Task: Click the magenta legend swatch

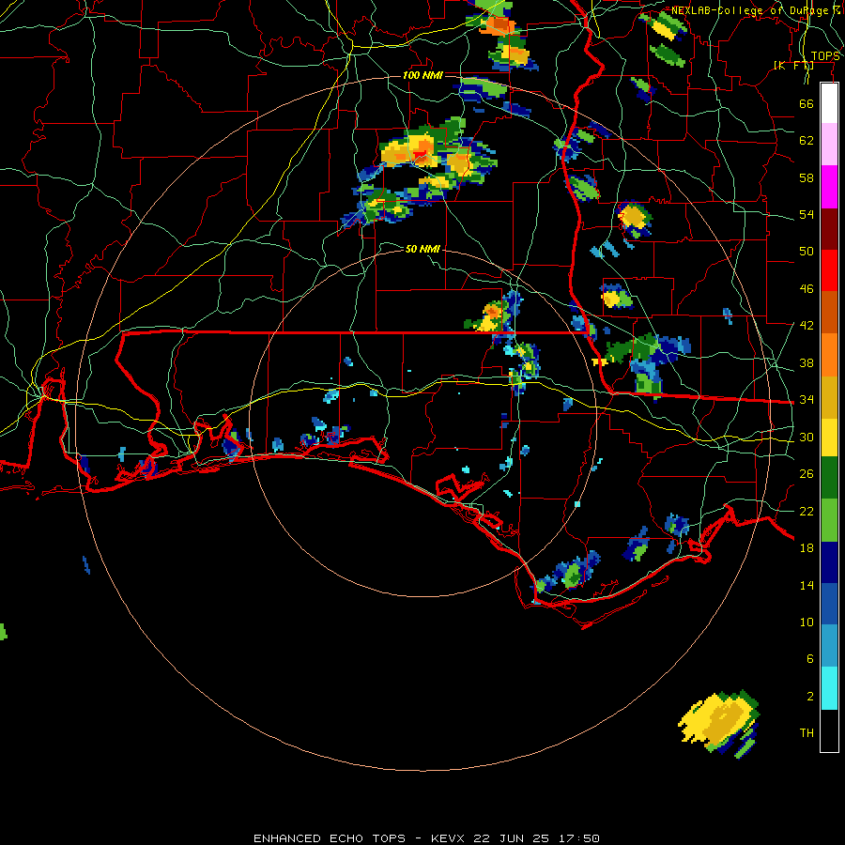Action: pyautogui.click(x=829, y=187)
